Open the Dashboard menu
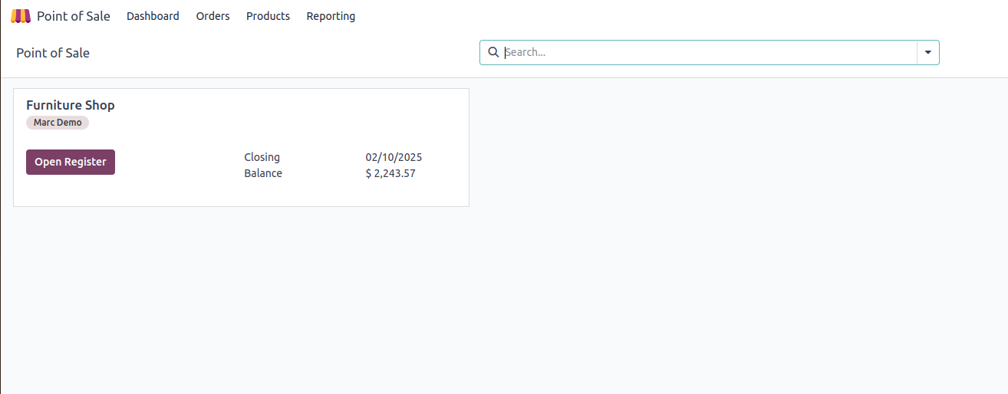 pos(153,16)
